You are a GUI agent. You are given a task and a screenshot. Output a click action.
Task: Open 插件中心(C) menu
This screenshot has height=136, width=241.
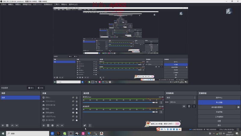[x=73, y=5]
